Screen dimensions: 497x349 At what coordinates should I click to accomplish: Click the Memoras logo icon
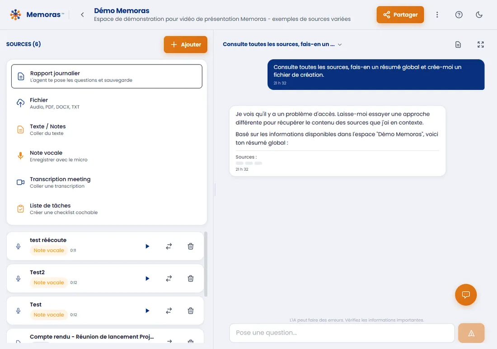15,14
